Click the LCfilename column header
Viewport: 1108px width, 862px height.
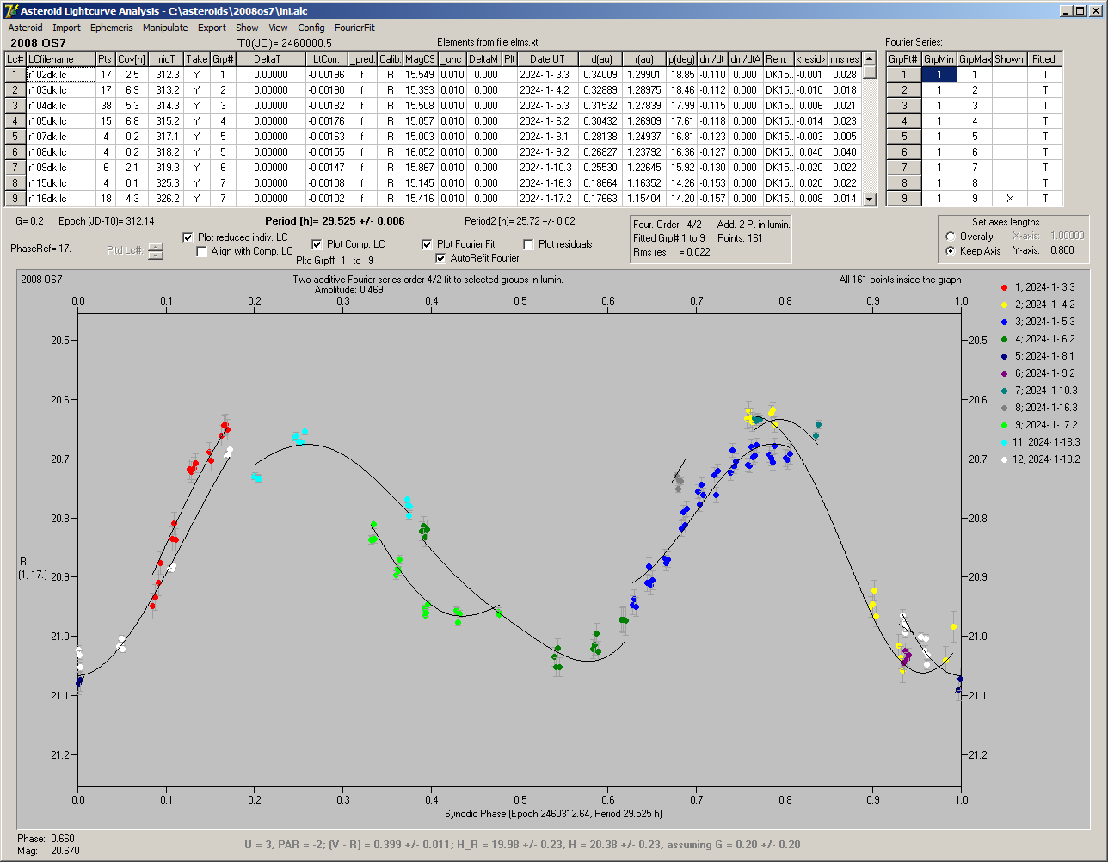click(x=60, y=59)
